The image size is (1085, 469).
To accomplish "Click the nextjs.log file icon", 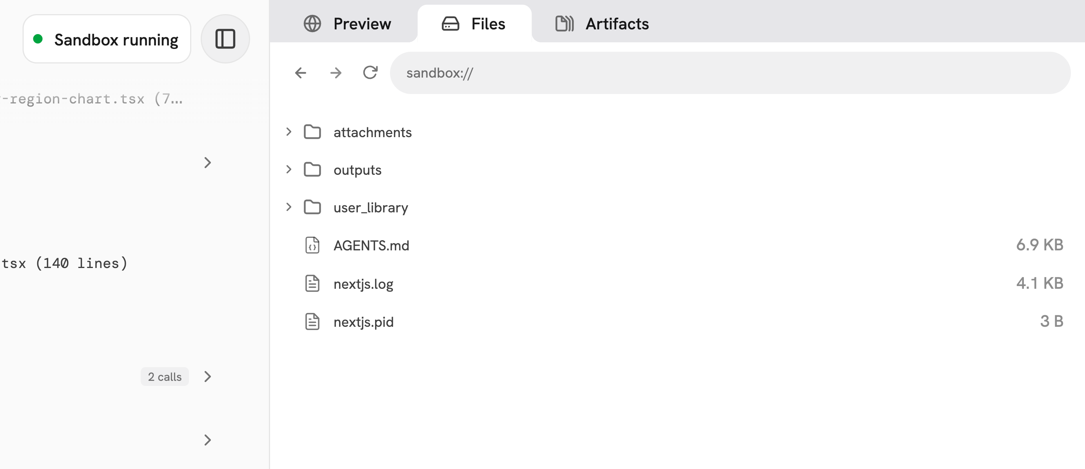I will 312,283.
